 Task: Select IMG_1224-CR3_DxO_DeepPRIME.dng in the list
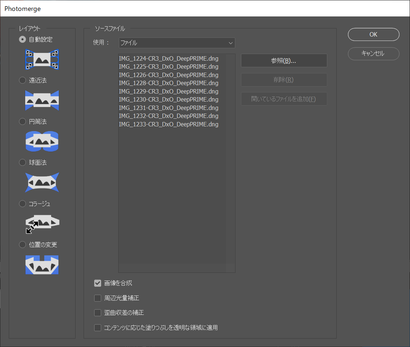pyautogui.click(x=169, y=58)
